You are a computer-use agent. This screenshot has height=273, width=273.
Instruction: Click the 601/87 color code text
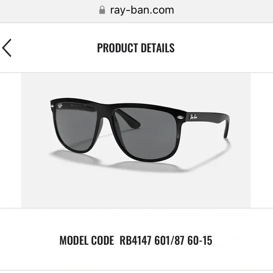169,241
